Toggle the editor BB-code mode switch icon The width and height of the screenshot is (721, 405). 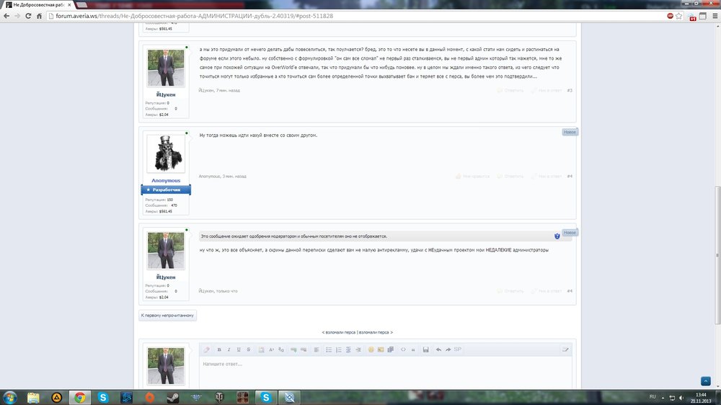pos(565,350)
